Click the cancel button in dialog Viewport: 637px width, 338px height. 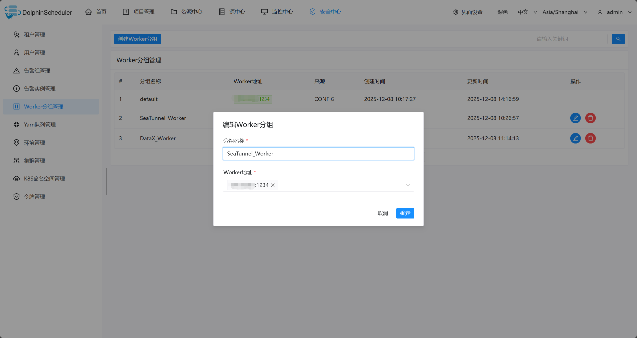(x=383, y=213)
